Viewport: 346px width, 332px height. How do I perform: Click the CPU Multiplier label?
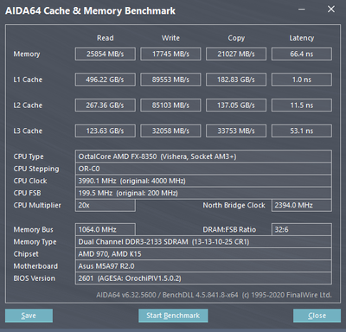coord(37,206)
